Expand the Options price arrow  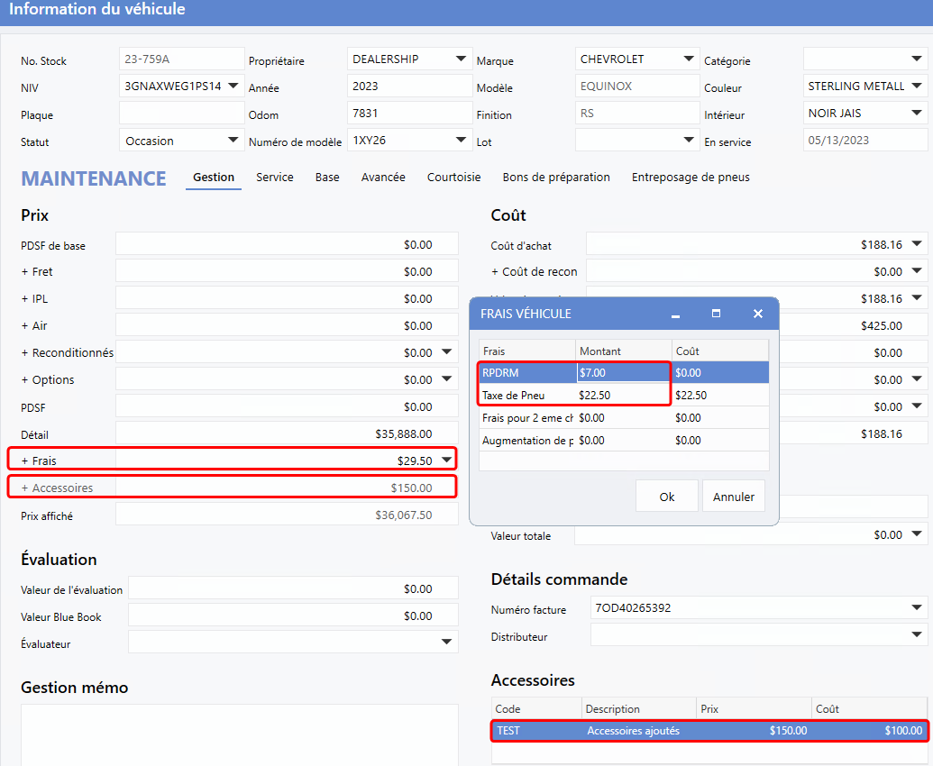coord(447,379)
